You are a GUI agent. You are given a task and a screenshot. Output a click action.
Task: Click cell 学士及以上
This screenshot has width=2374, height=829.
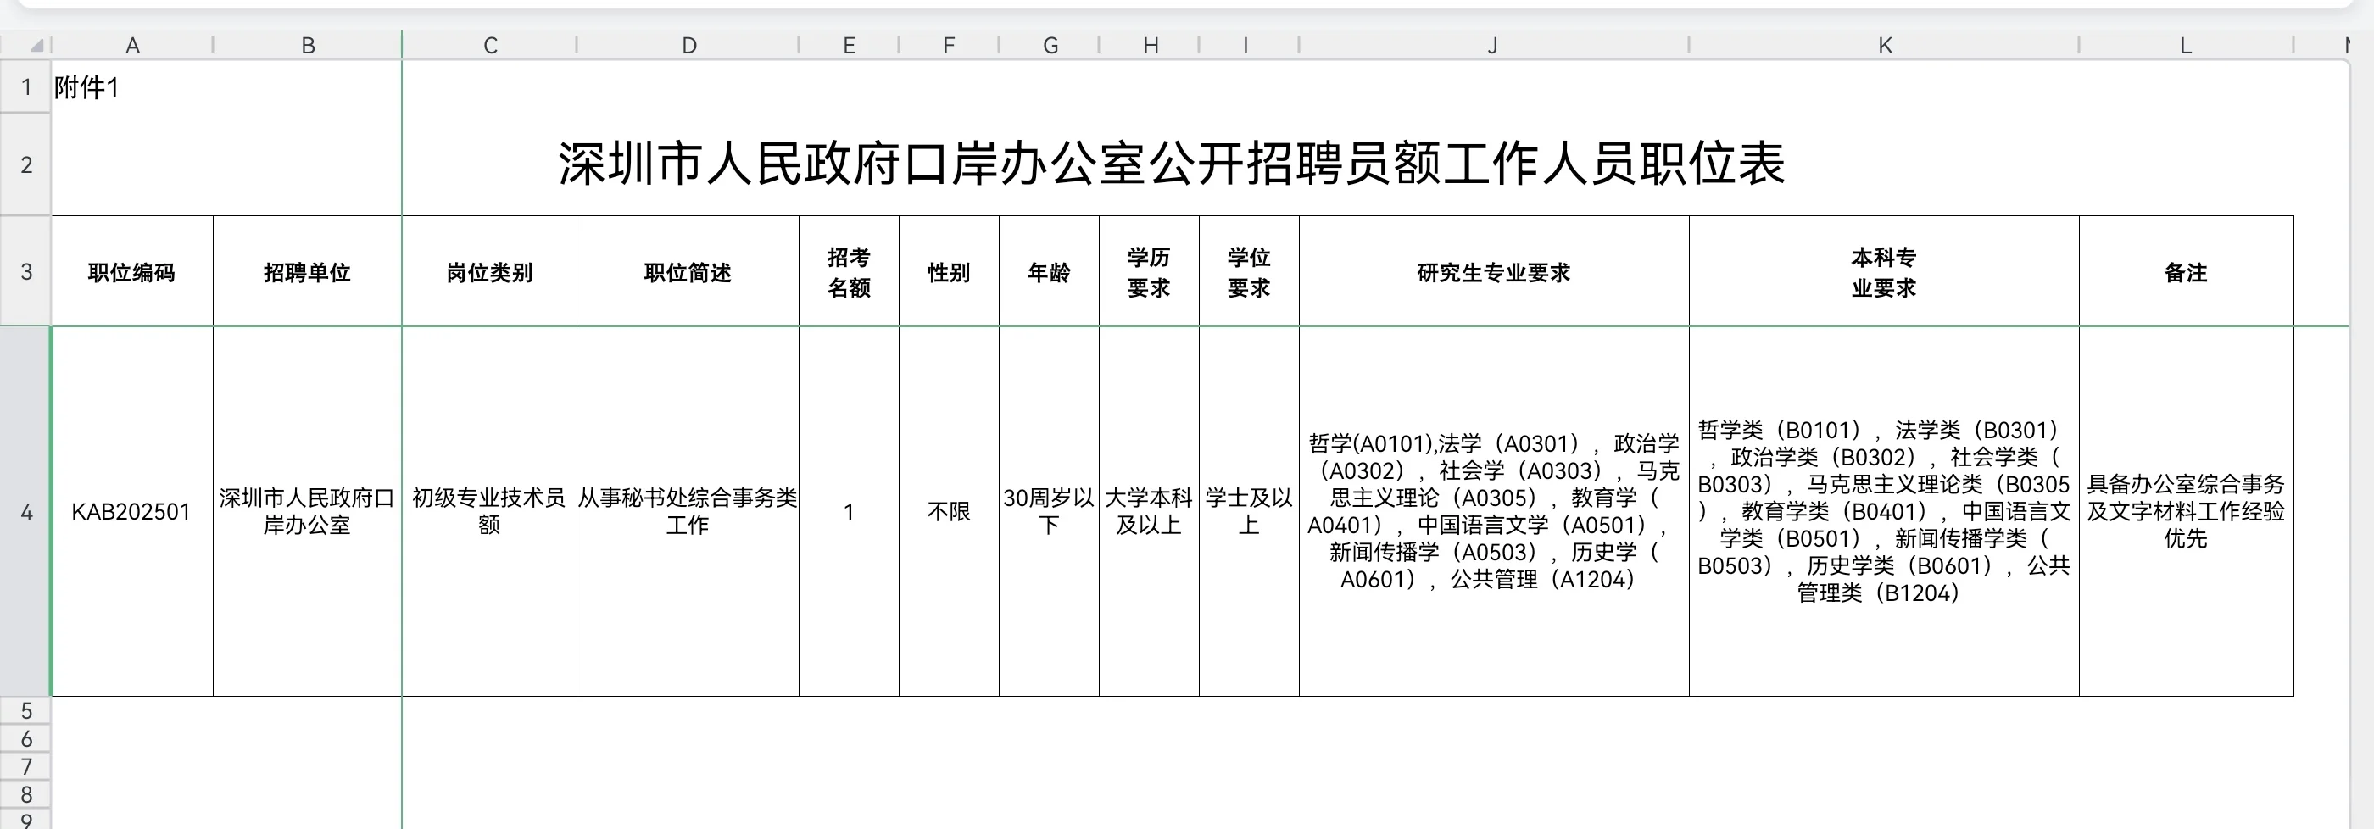(x=1249, y=511)
